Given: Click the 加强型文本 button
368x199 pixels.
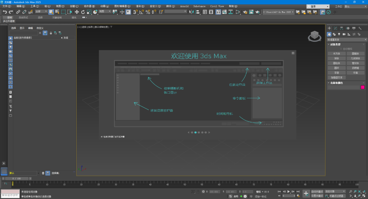Looking at the screenshot, I should coord(337,78).
